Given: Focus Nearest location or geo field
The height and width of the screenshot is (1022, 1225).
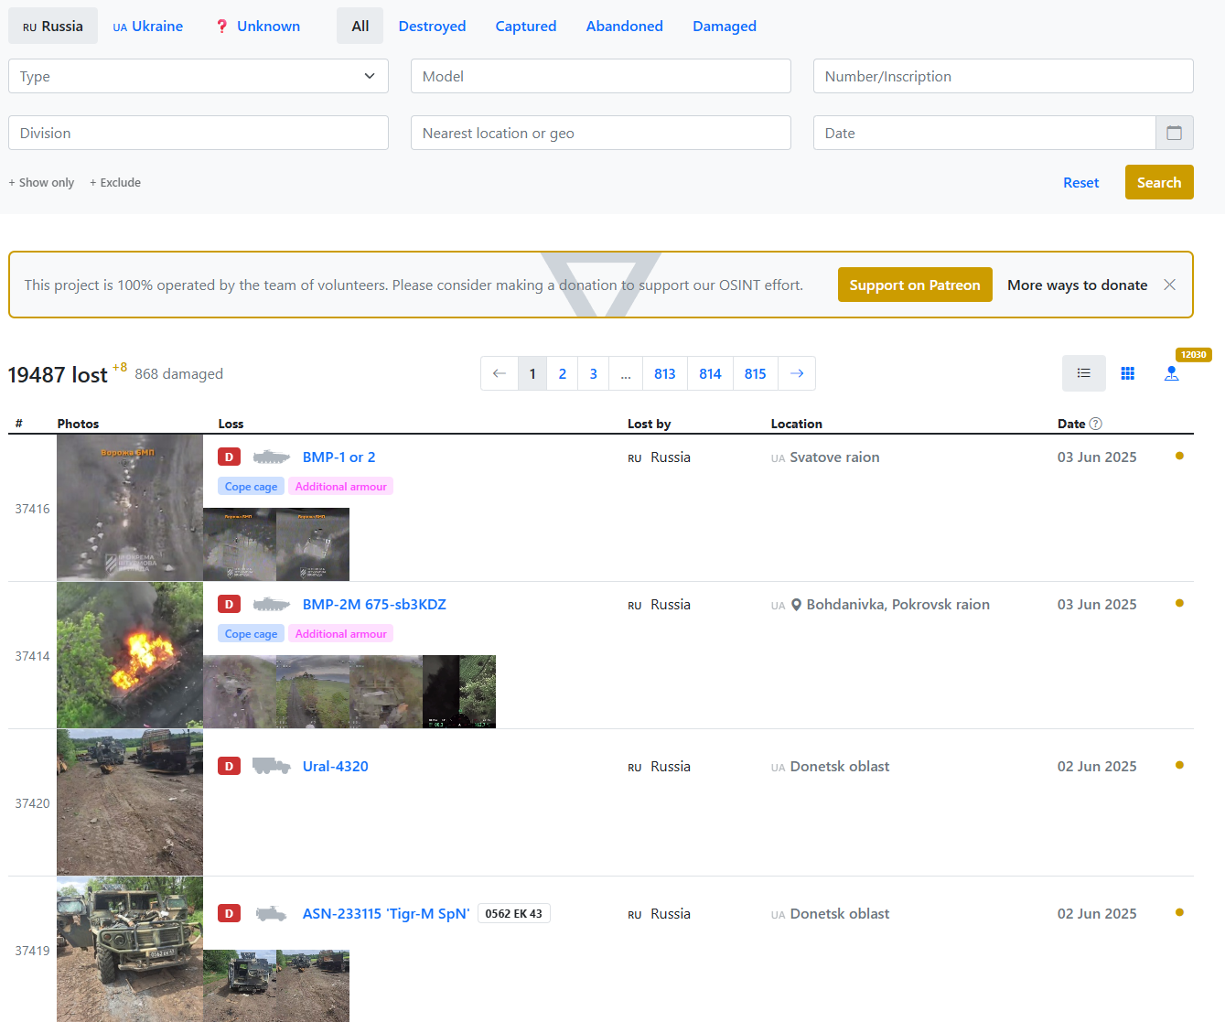Looking at the screenshot, I should pos(601,133).
